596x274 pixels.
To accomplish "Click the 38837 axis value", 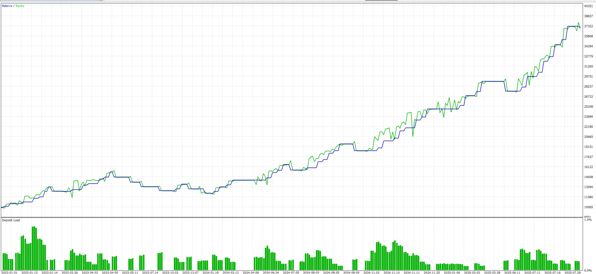I will pyautogui.click(x=588, y=16).
